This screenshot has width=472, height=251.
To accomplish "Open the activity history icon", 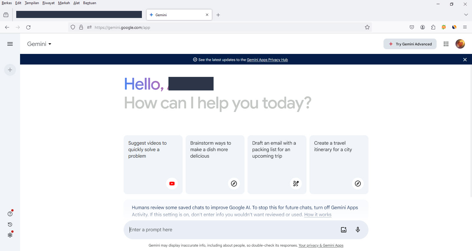I will click(x=10, y=224).
